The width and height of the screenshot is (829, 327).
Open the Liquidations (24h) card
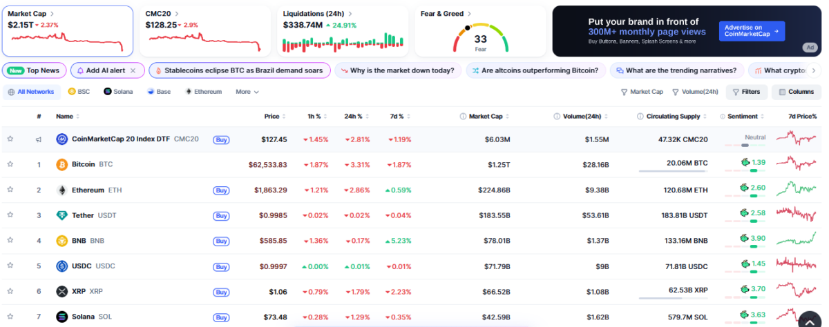click(342, 31)
